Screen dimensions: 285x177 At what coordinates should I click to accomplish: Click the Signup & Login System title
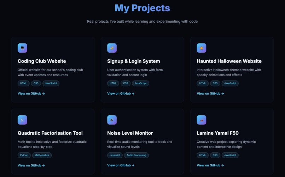click(134, 61)
